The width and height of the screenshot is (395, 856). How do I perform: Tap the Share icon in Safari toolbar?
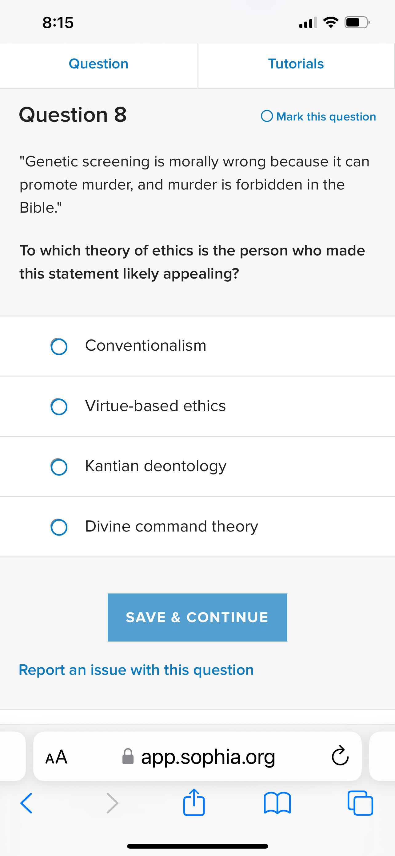(x=194, y=803)
